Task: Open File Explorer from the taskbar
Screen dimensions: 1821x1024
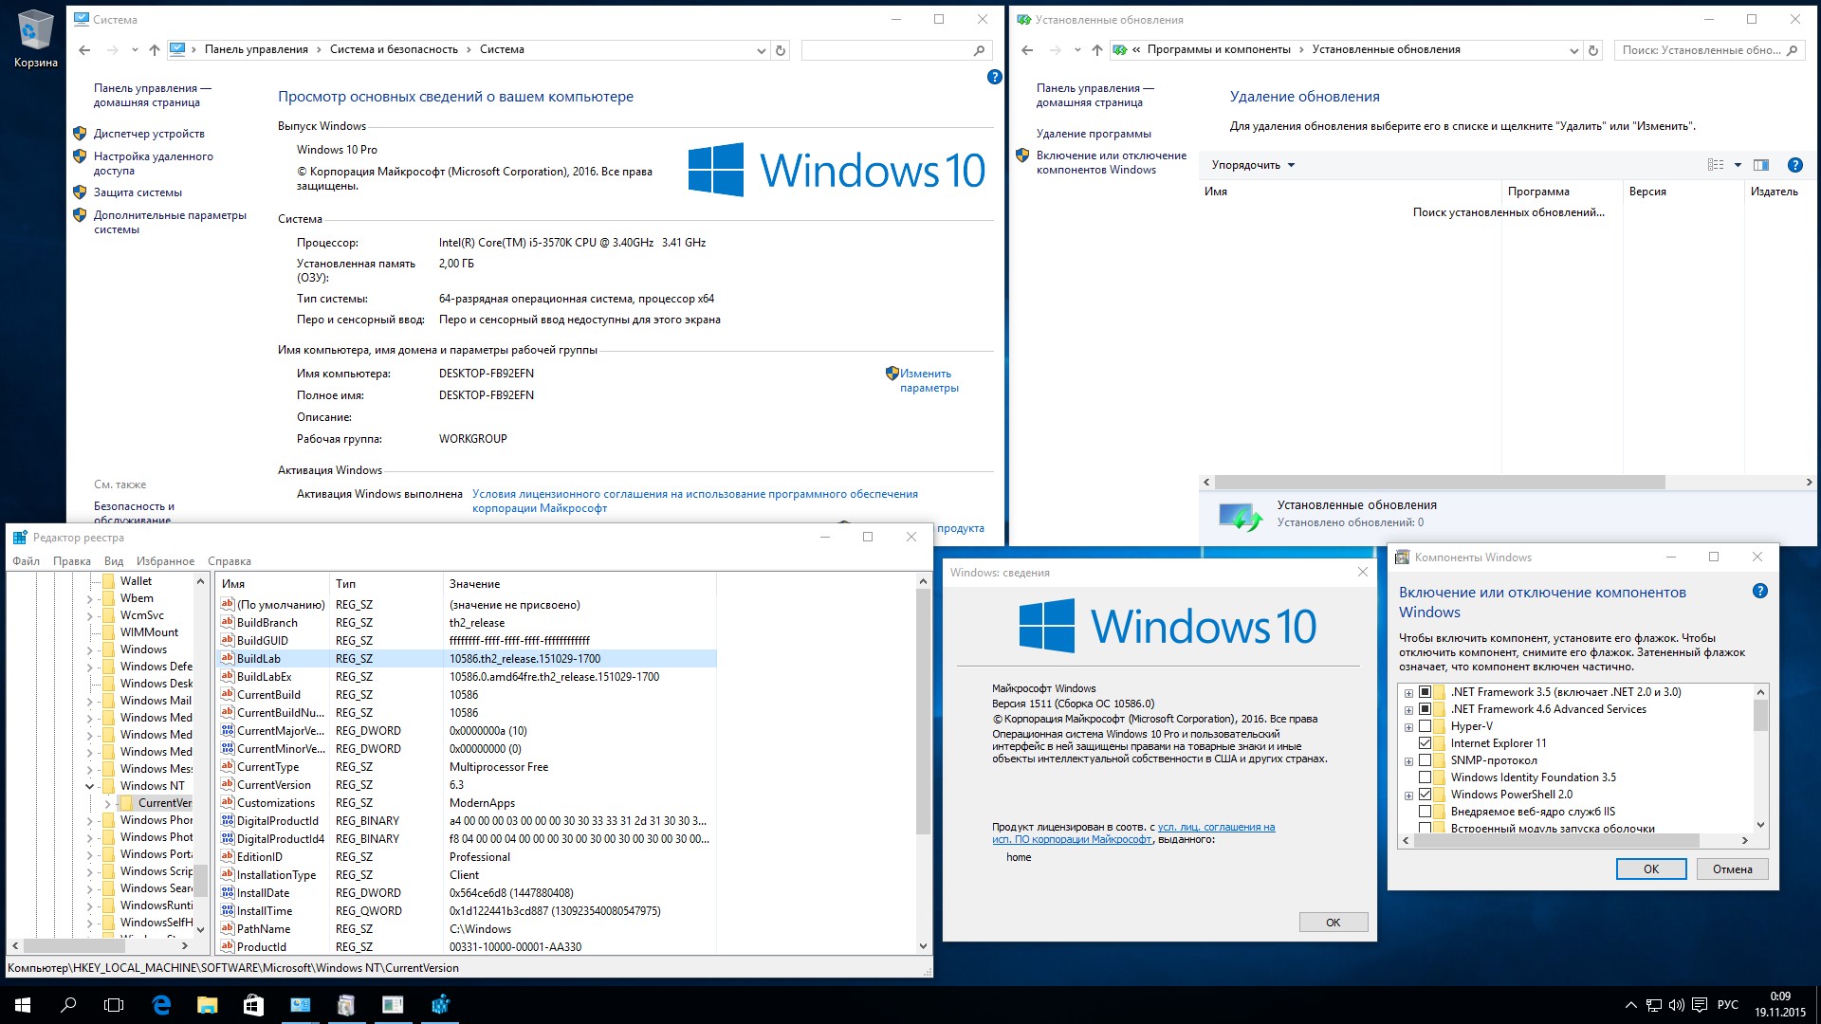Action: [207, 1005]
